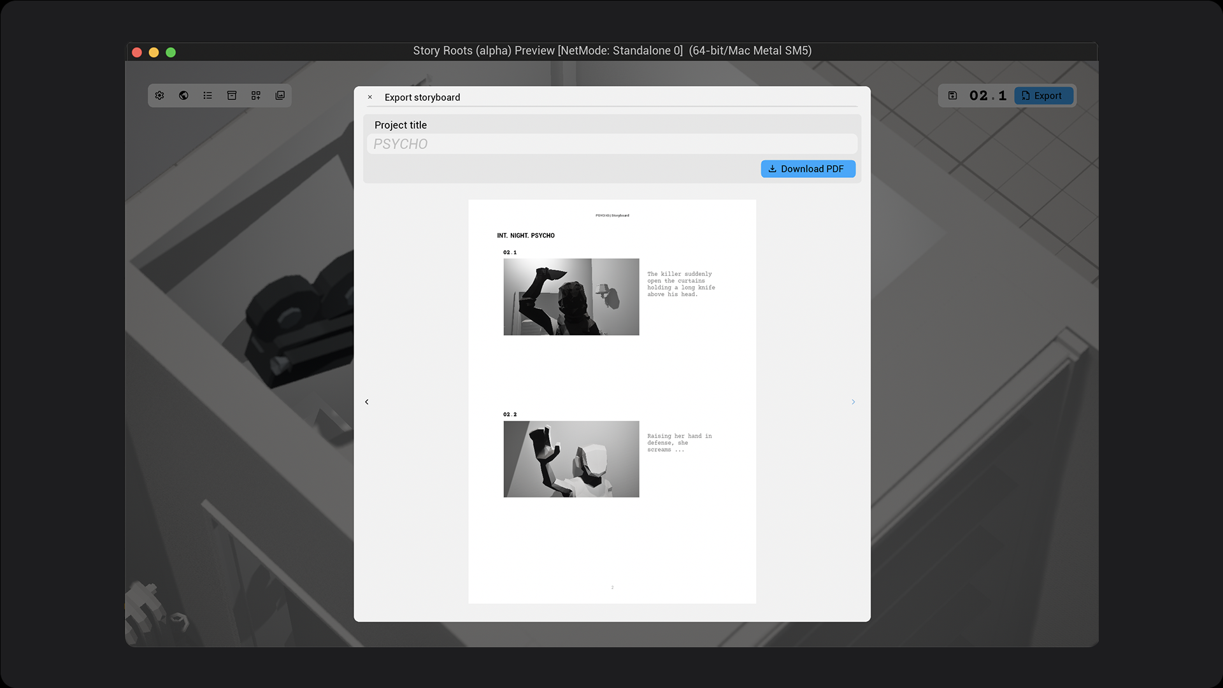
Task: Click the globe world icon
Action: (183, 96)
